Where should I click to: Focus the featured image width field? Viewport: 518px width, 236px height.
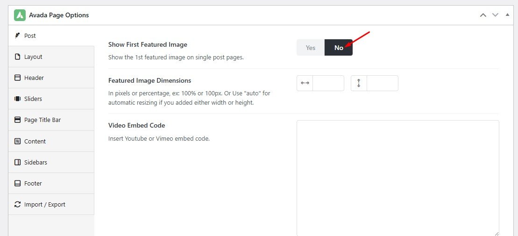click(x=328, y=83)
